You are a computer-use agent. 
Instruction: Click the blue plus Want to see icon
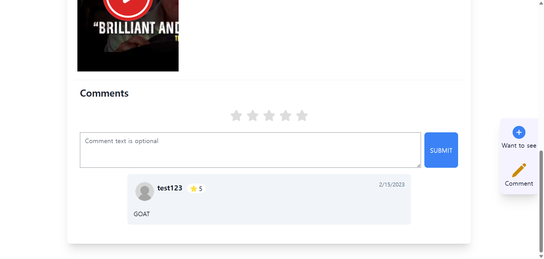point(519,132)
